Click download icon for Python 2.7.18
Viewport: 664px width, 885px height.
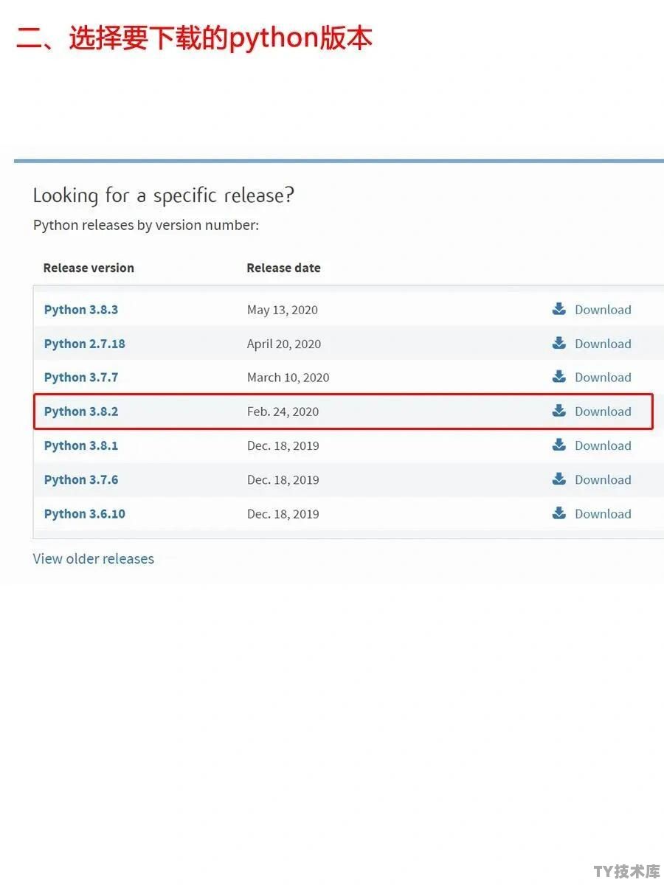point(559,343)
